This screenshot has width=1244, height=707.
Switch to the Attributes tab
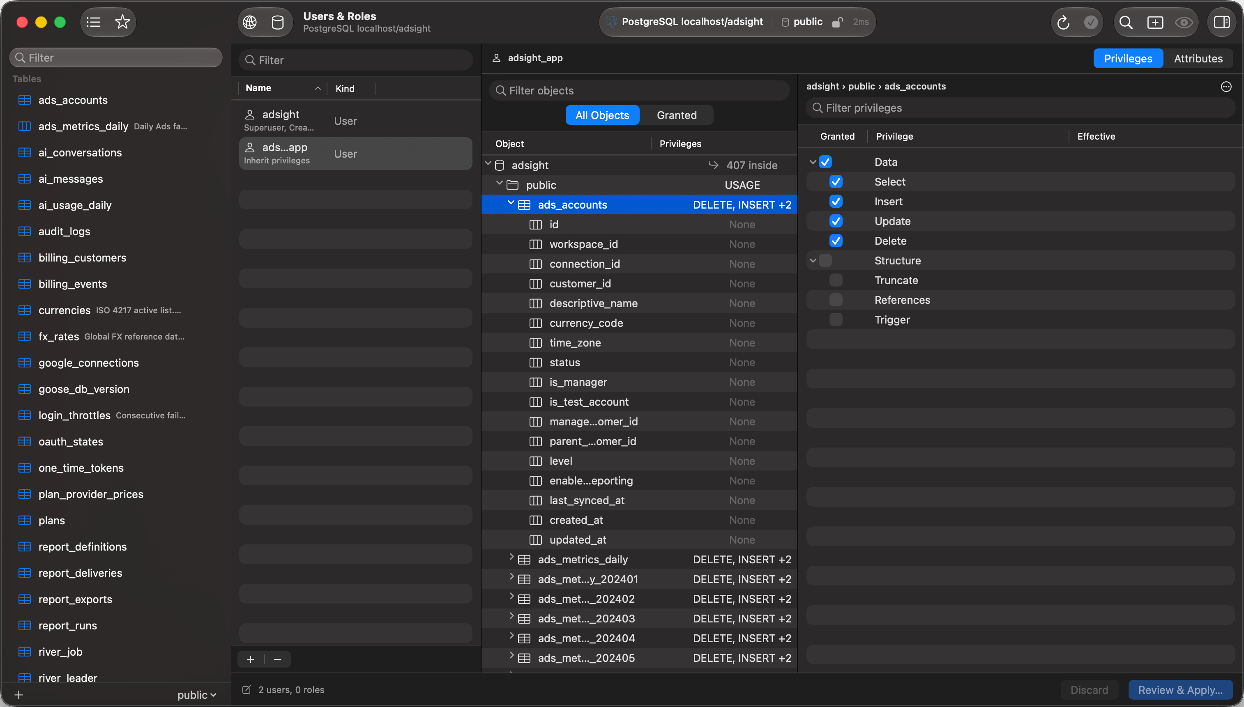click(1198, 58)
